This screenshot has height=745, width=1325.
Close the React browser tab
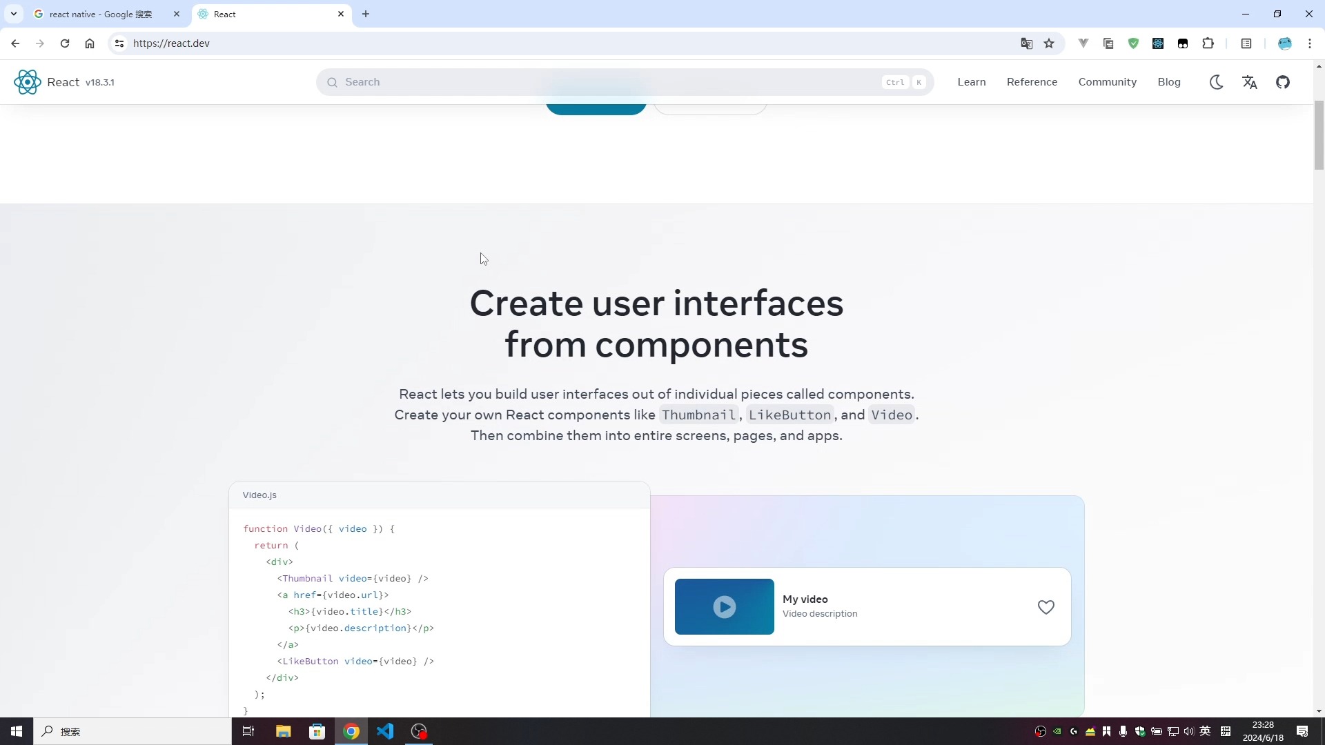click(x=341, y=14)
